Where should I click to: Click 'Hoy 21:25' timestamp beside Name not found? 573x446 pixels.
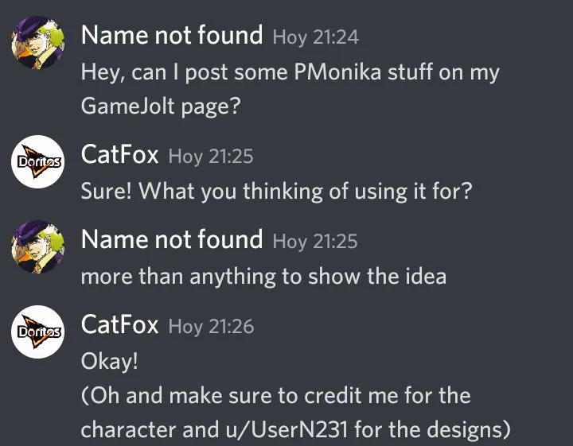pos(315,242)
